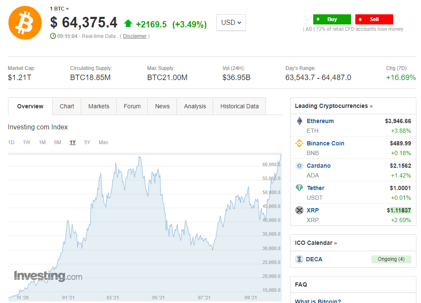Open the Markets tab
This screenshot has height=303, width=421.
click(x=99, y=106)
